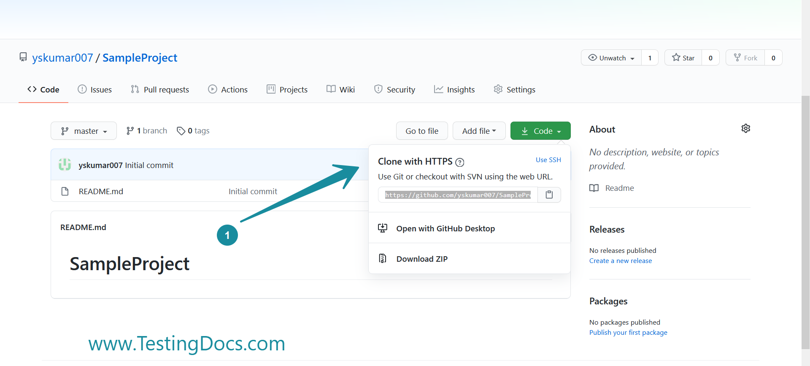Expand the Add file dropdown

[479, 131]
